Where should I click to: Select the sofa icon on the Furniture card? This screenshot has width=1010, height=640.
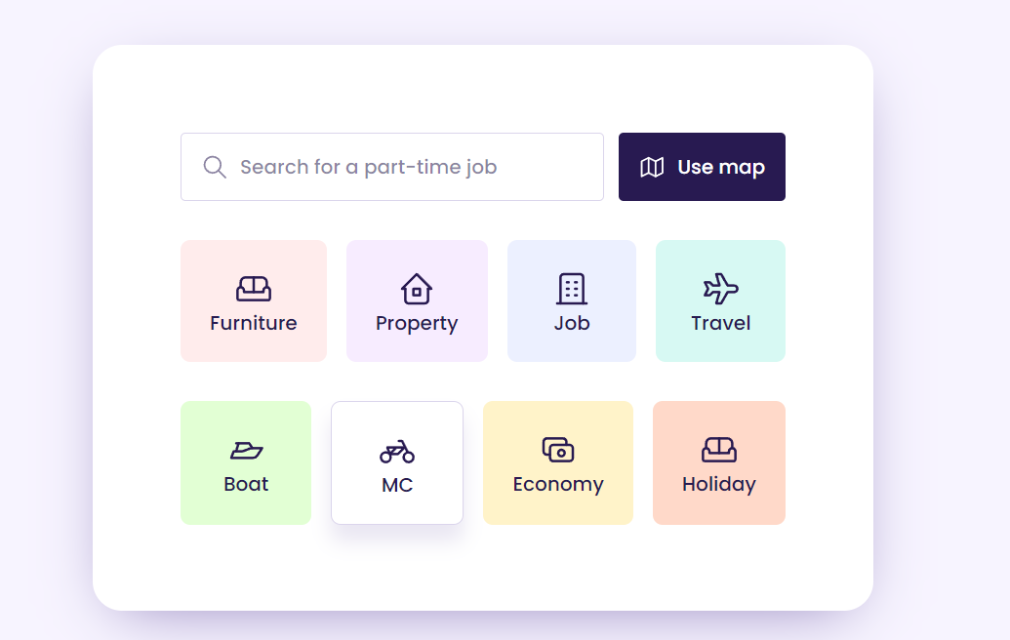[253, 289]
